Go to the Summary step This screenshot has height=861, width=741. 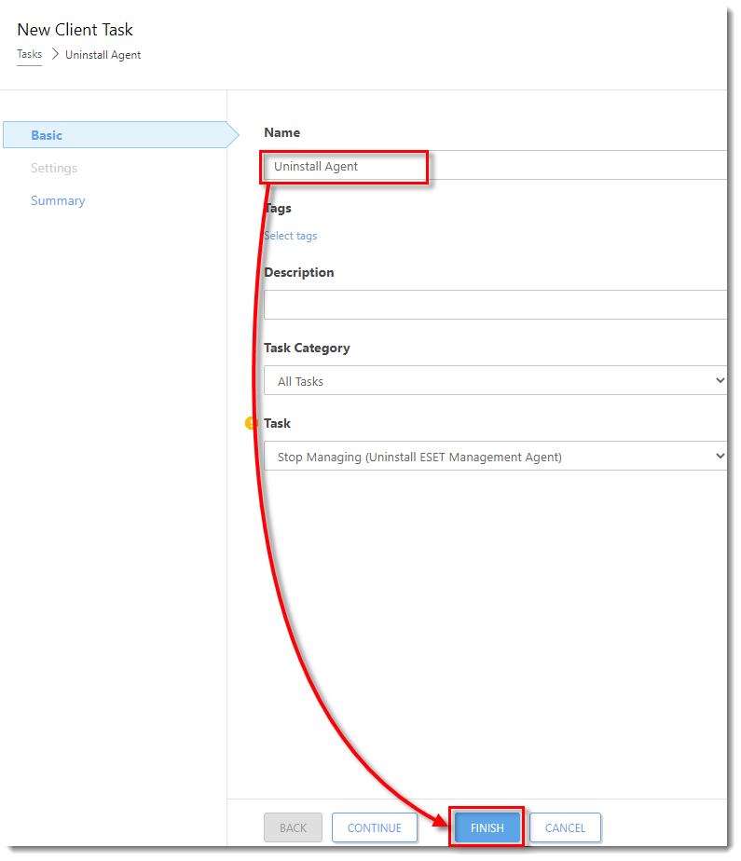tap(58, 200)
